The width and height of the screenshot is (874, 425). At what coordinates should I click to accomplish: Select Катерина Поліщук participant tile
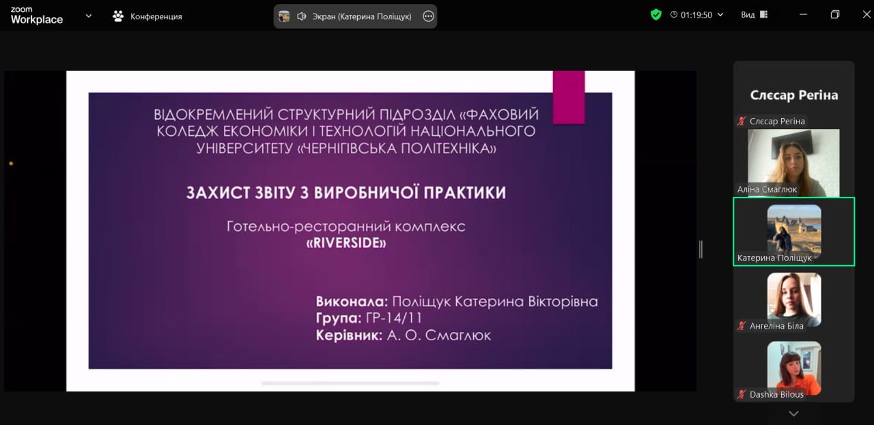794,232
